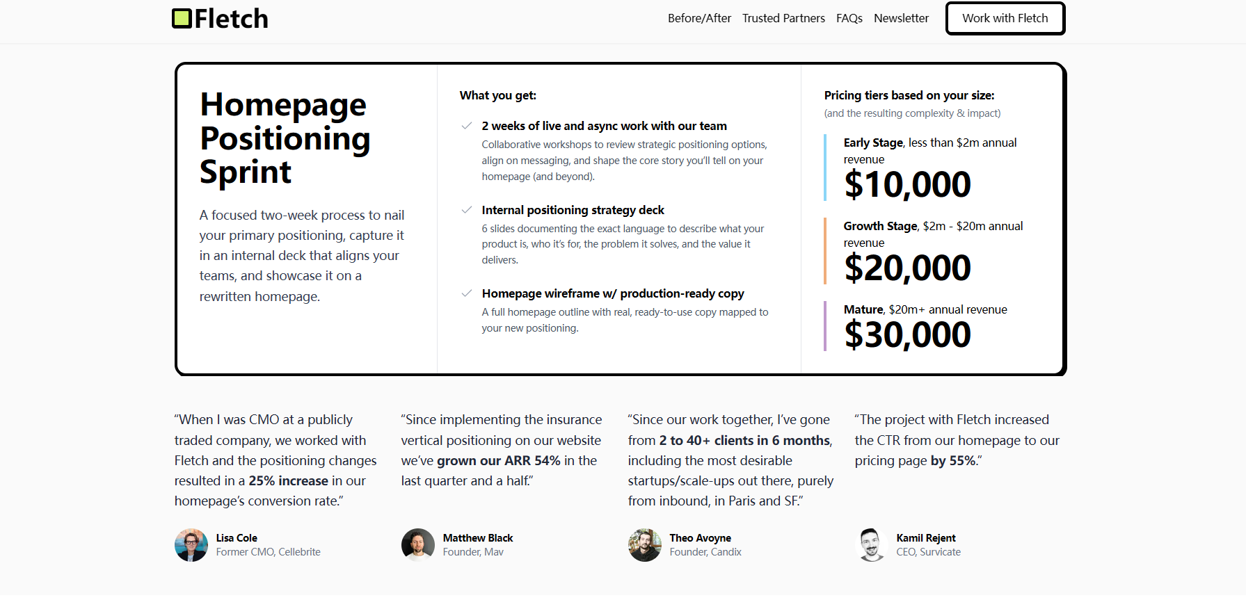Click the Fletch green square logo
Image resolution: width=1246 pixels, height=600 pixels.
coord(182,19)
